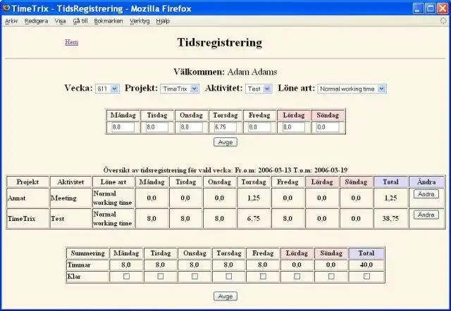Screen dimensions: 451x311
Task: Click the Avge button below Summering table
Action: [x=225, y=296]
